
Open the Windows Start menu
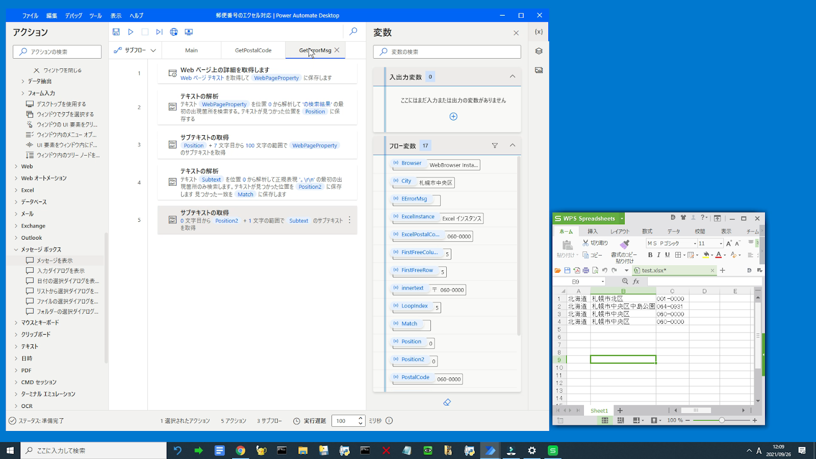(10, 450)
